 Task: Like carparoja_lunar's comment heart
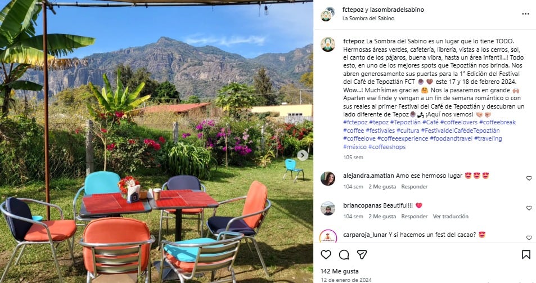[x=529, y=237]
